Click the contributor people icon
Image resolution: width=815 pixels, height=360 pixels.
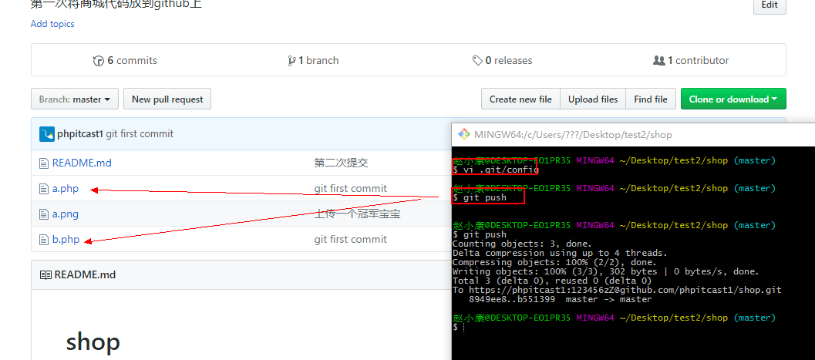click(x=658, y=61)
